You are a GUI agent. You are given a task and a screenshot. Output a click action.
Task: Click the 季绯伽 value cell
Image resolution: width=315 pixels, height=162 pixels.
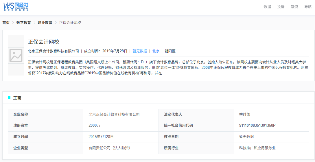coord(271,115)
